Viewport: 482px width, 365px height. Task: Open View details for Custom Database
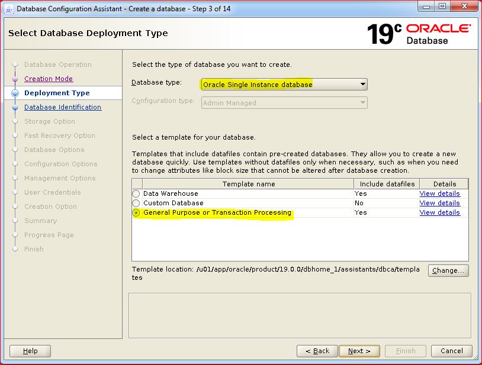pyautogui.click(x=439, y=203)
